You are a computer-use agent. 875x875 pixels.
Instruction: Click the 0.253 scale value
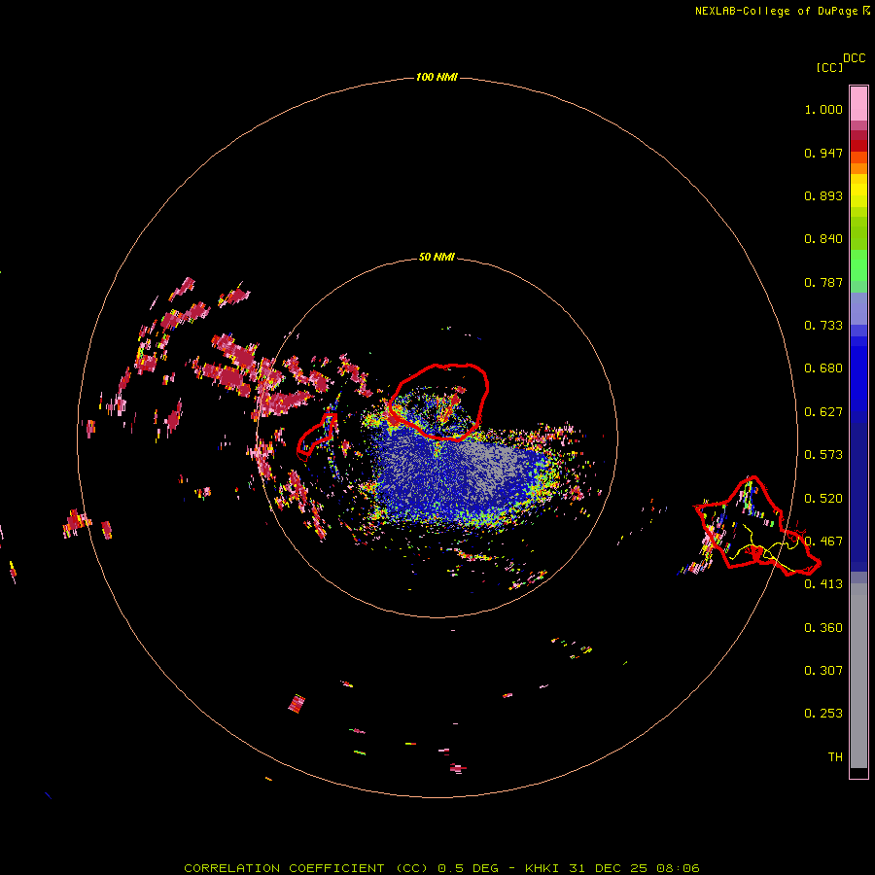[x=823, y=714]
